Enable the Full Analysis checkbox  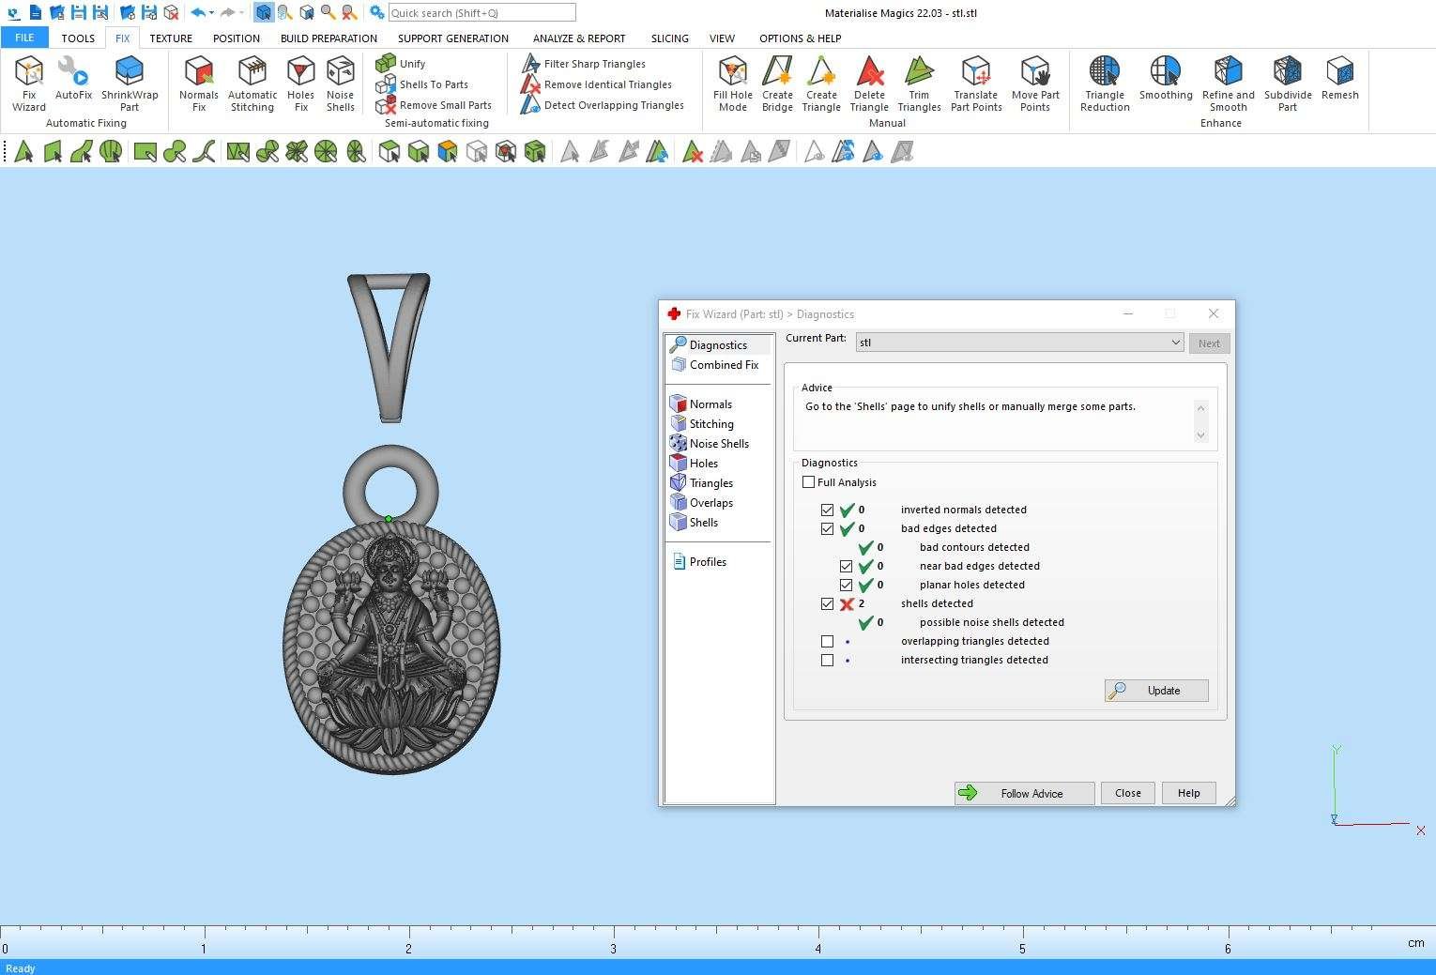(809, 482)
